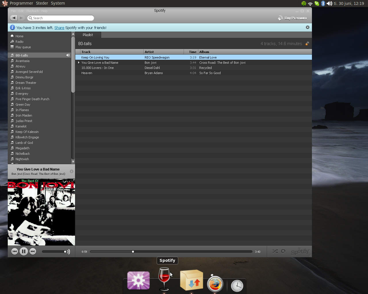Screen dimensions: 368x294
Task: Click Buy Premium button
Action: click(x=292, y=18)
